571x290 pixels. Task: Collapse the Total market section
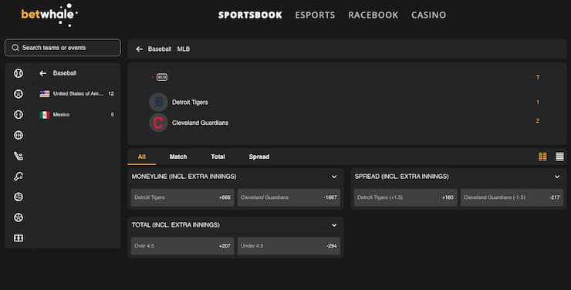pos(334,225)
